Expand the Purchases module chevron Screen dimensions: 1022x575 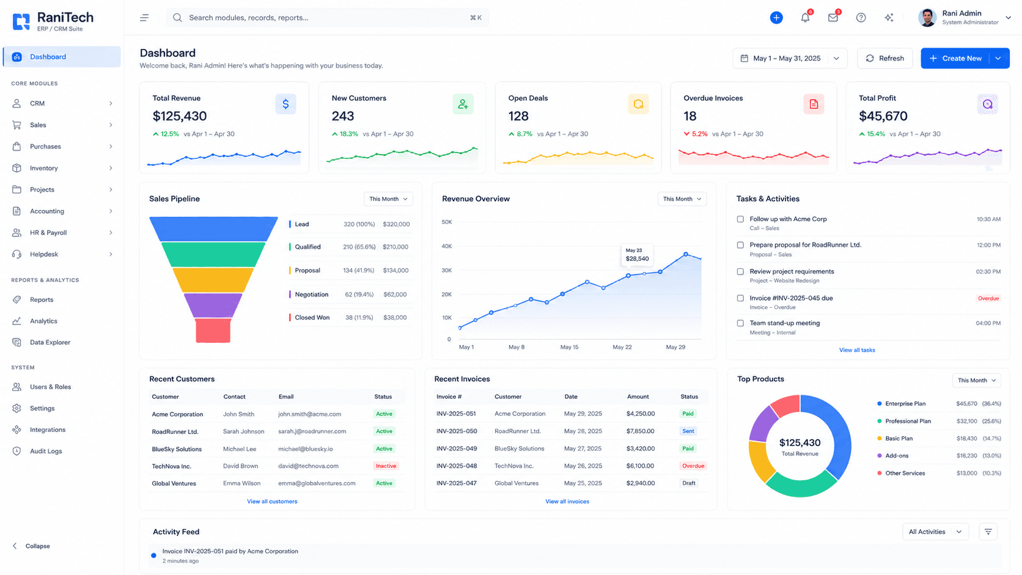coord(111,147)
